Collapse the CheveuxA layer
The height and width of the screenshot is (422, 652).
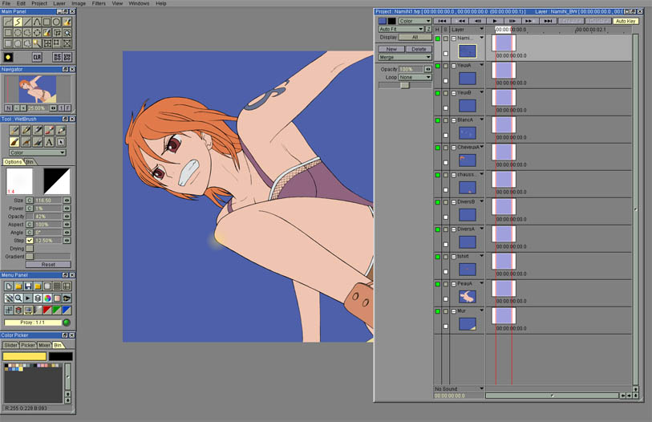pos(454,148)
